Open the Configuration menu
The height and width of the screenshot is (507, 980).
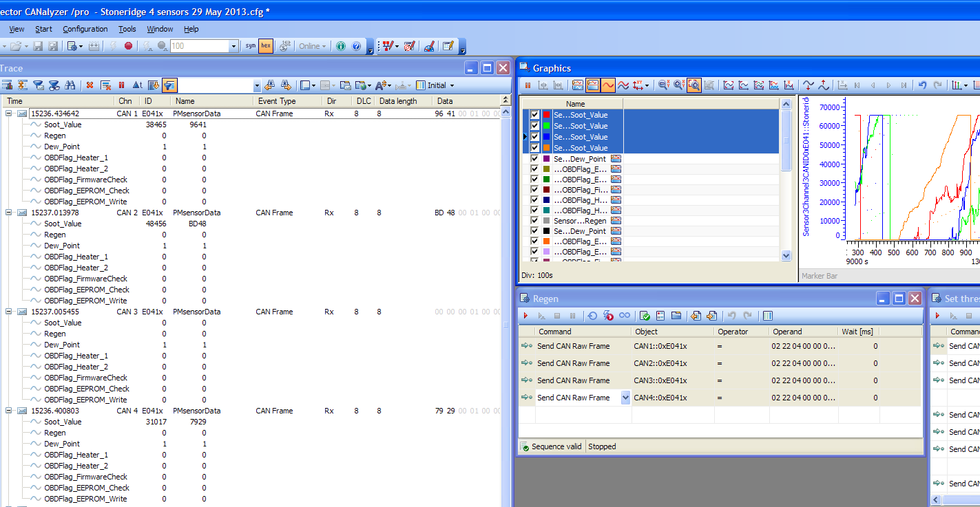85,29
